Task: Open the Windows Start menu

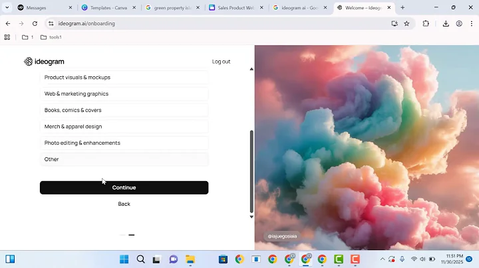Action: click(124, 259)
